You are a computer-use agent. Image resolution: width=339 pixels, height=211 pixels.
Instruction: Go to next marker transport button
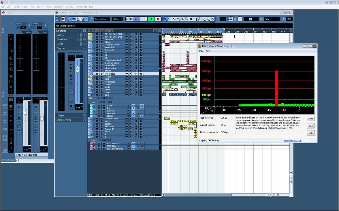[x=131, y=19]
